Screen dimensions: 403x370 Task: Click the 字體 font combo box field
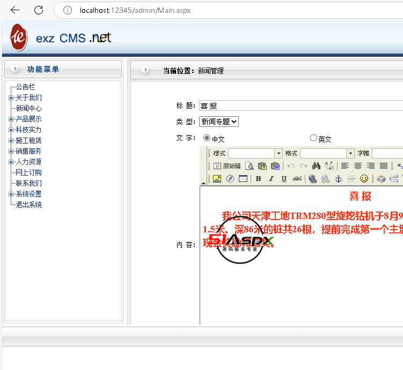coord(387,153)
